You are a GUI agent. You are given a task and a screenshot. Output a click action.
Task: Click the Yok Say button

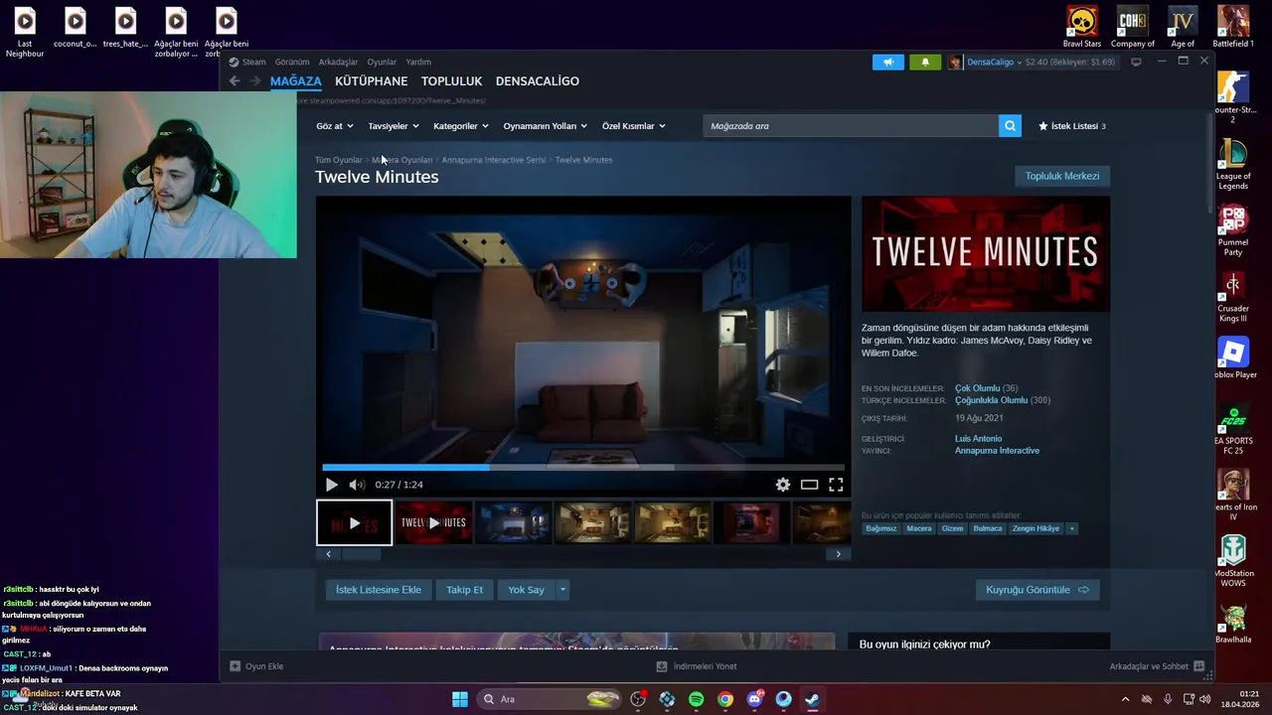pos(526,590)
